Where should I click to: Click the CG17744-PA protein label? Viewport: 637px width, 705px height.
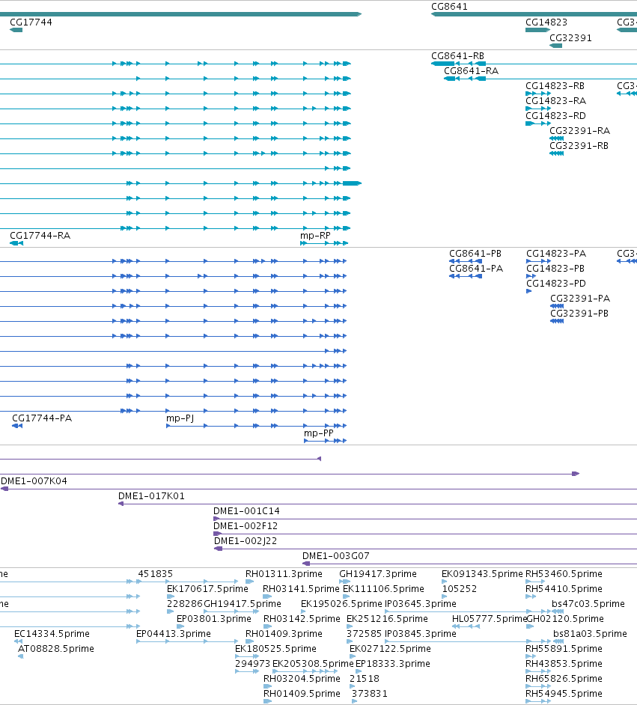click(42, 418)
